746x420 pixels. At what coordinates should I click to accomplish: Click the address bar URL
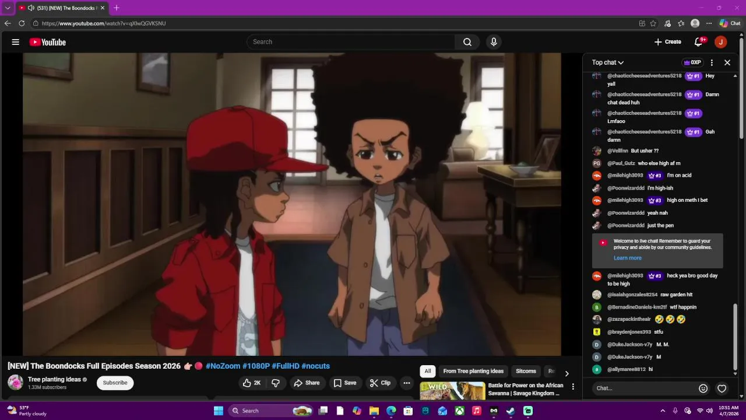(104, 23)
